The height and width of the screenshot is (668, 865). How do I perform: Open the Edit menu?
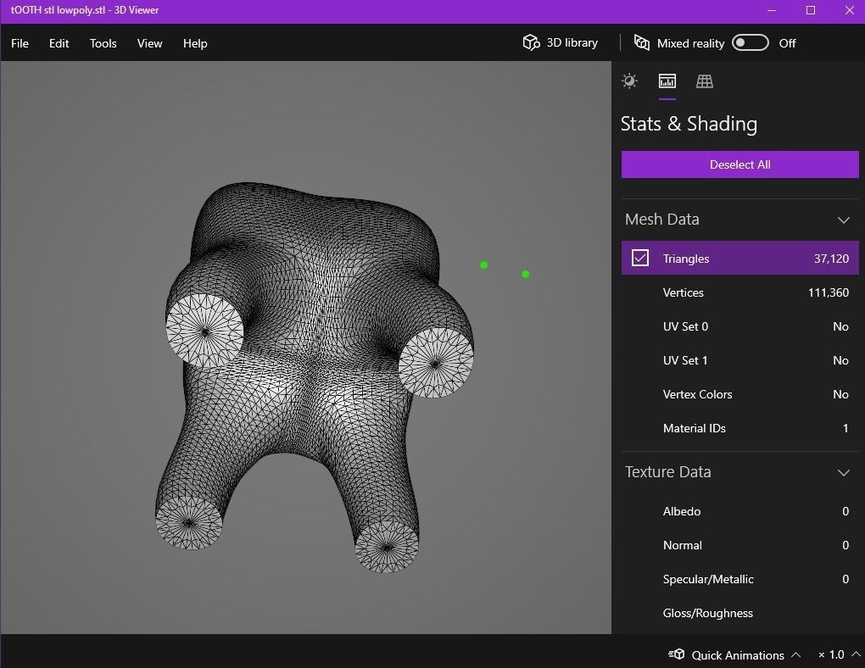(x=59, y=43)
